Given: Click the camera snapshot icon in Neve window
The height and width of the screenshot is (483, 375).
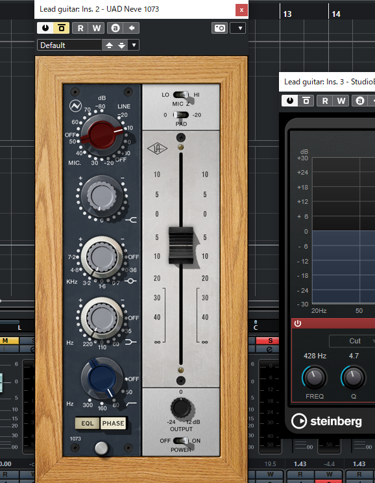Looking at the screenshot, I should (219, 29).
